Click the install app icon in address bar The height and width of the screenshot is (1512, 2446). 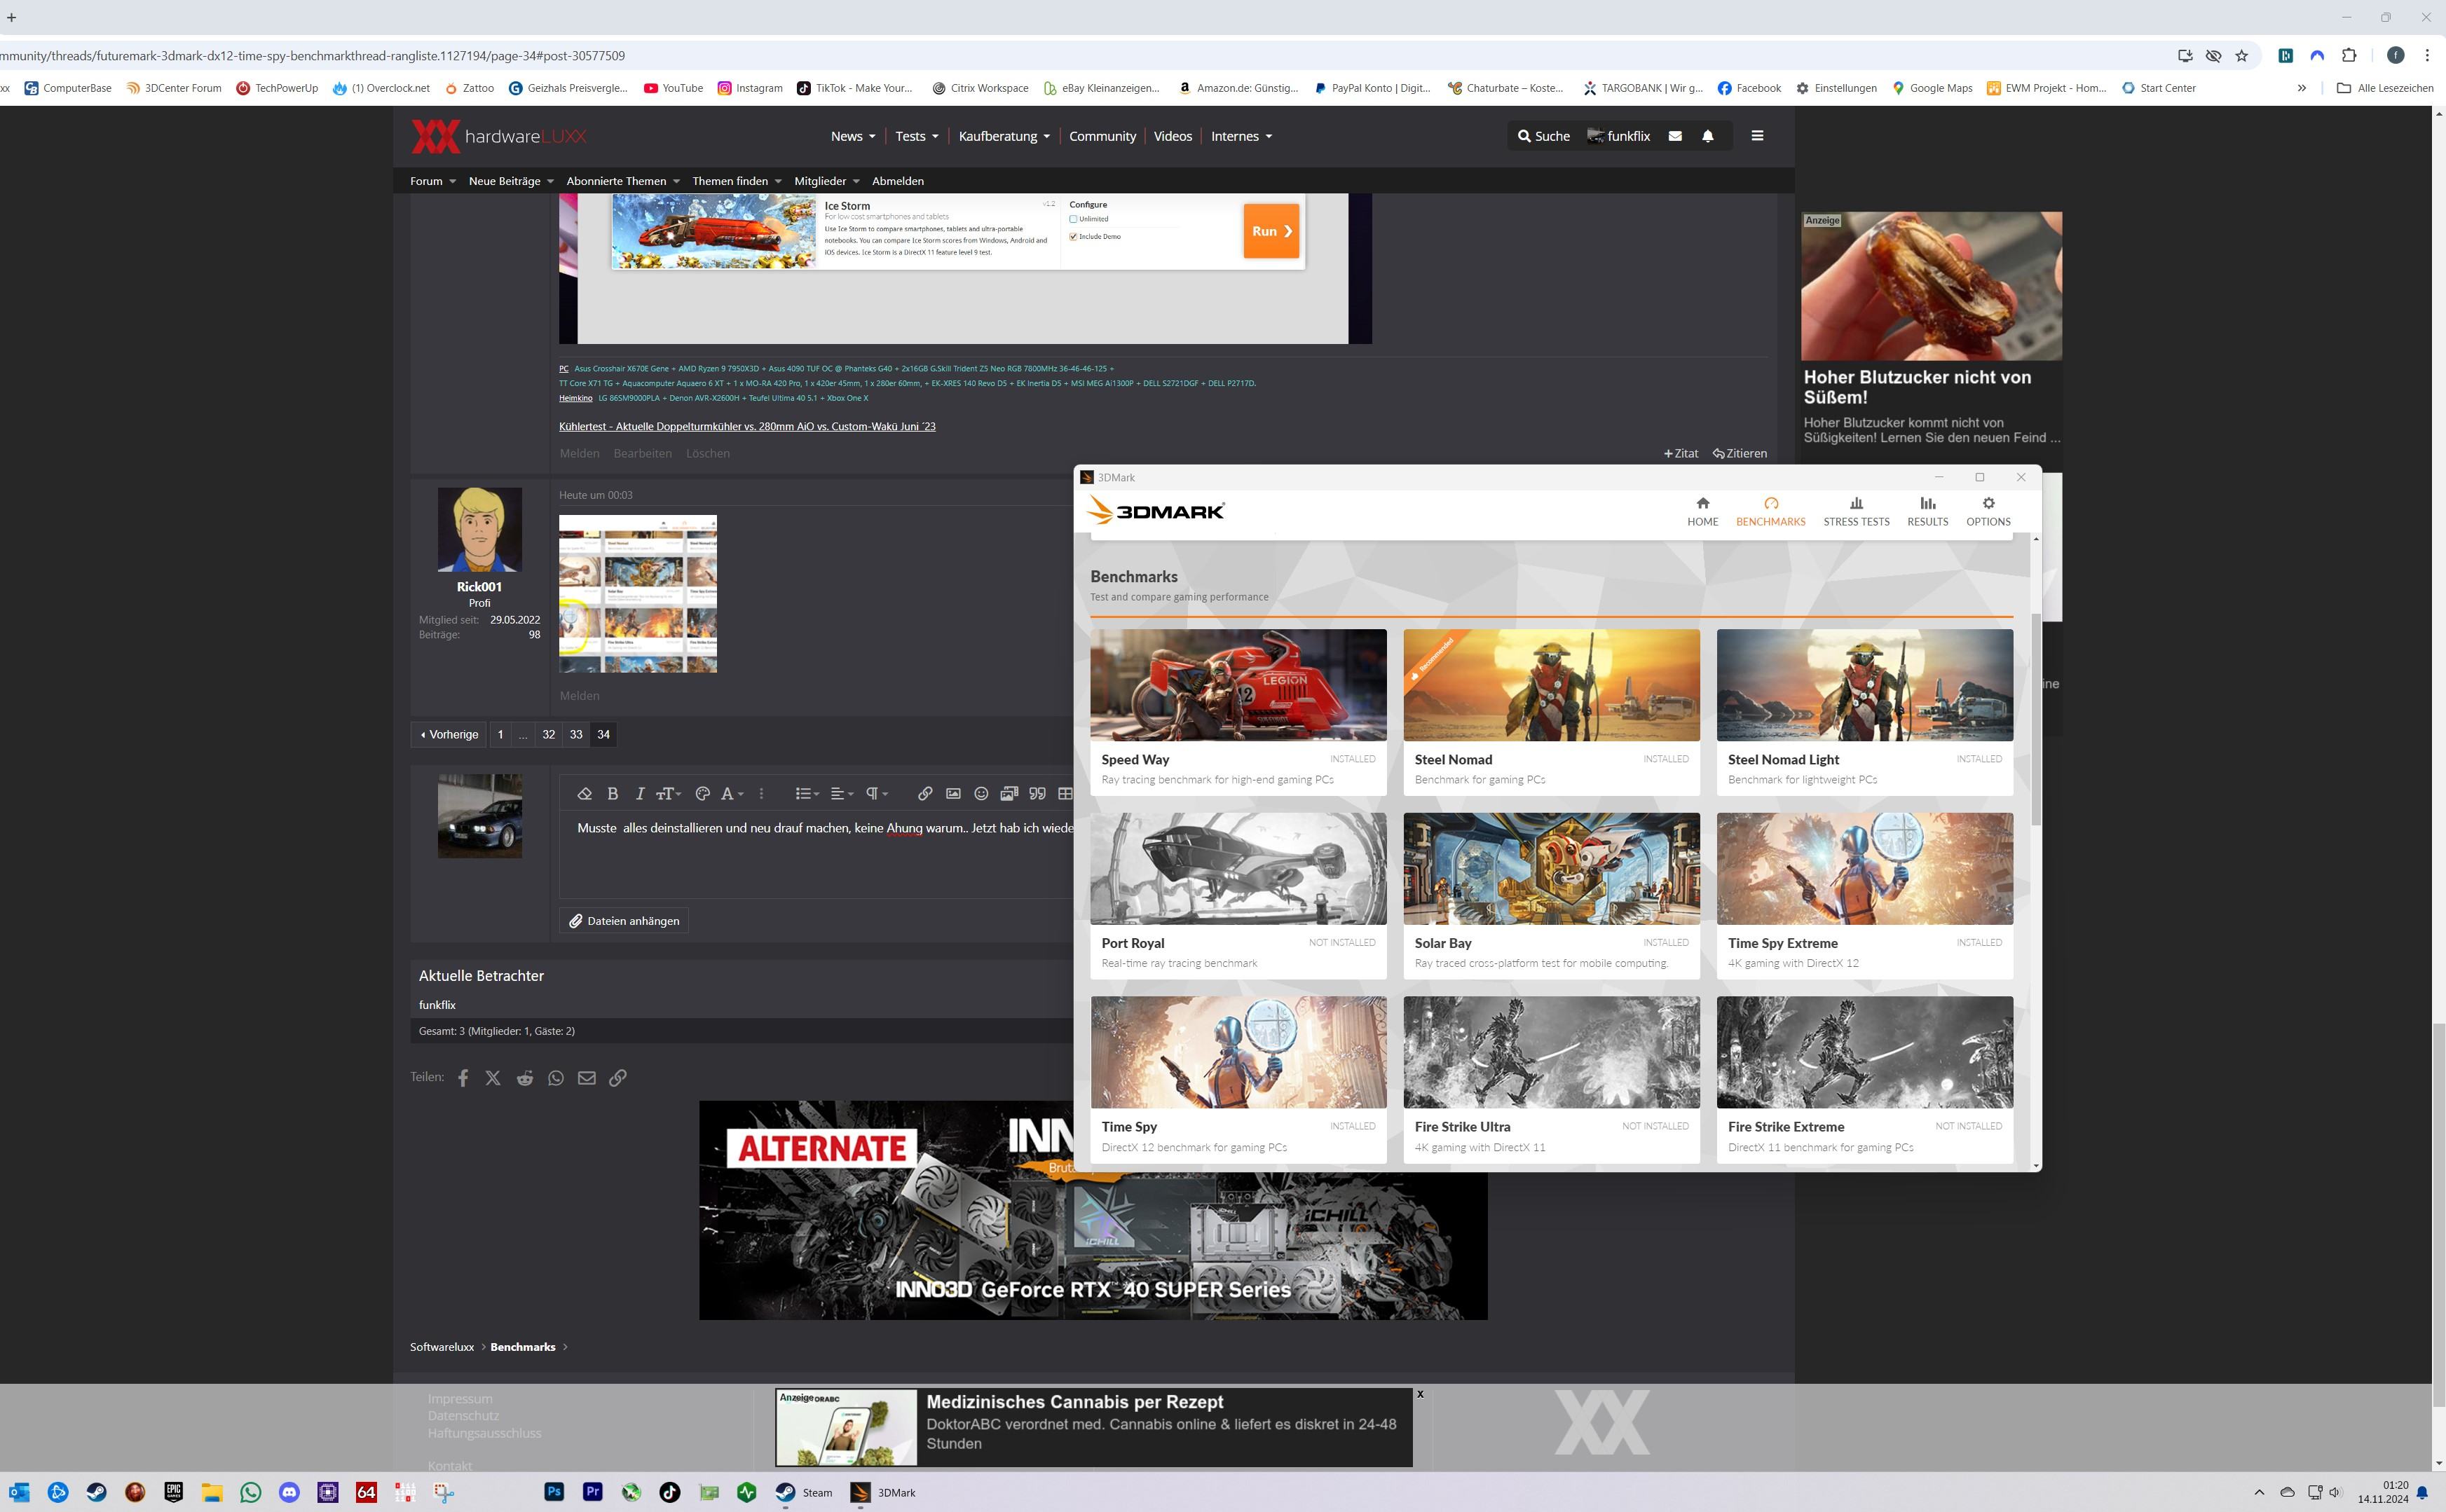[x=2185, y=56]
